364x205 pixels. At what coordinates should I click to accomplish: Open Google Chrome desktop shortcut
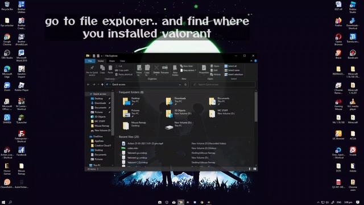pos(7,39)
